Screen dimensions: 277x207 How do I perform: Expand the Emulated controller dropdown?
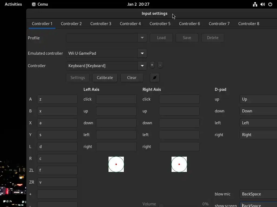142,53
